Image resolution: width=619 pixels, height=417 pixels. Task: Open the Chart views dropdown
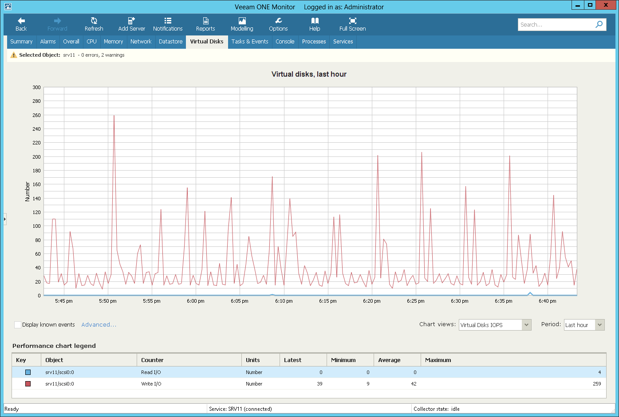(x=495, y=325)
